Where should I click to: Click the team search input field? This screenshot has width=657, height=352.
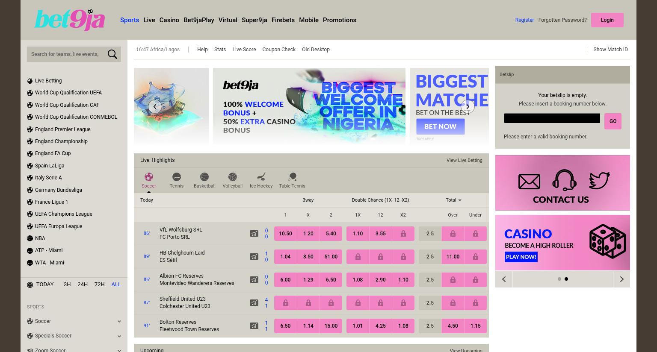tap(65, 54)
